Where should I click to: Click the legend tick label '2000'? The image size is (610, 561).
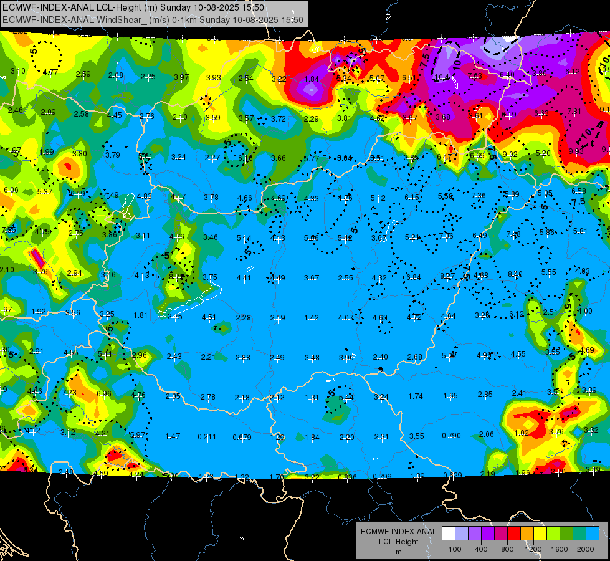(x=586, y=549)
